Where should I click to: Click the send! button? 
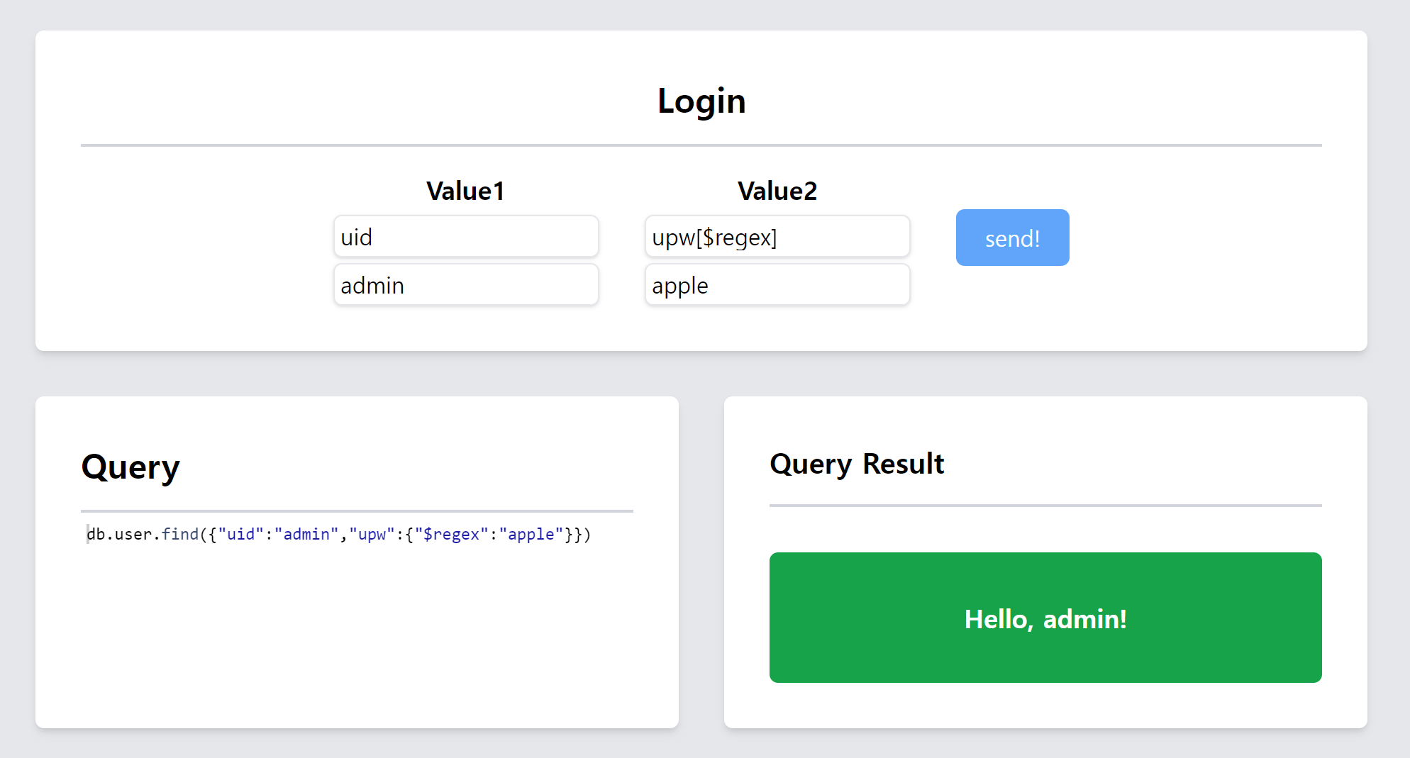[1012, 238]
